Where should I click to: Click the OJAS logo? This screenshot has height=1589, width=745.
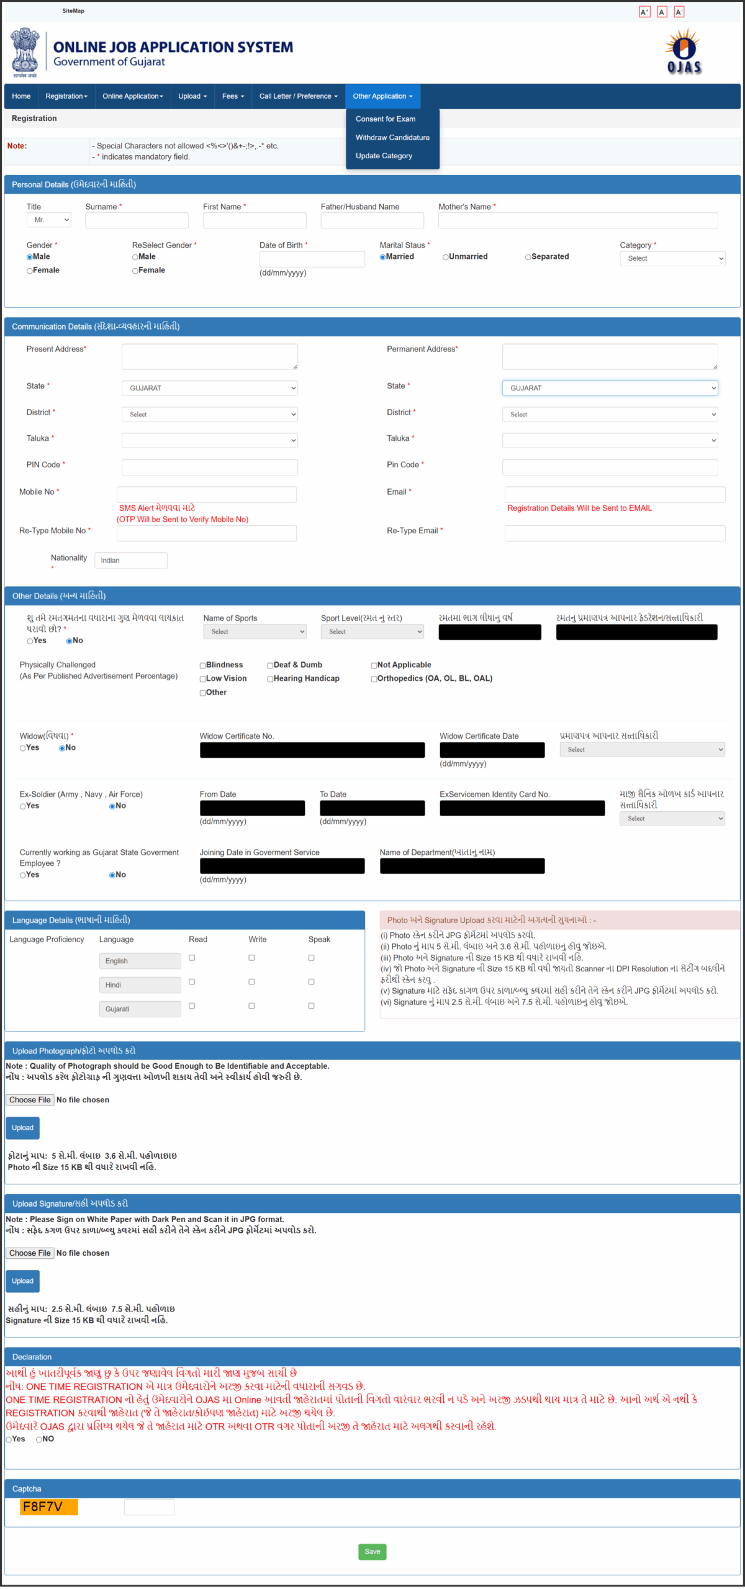(x=684, y=52)
